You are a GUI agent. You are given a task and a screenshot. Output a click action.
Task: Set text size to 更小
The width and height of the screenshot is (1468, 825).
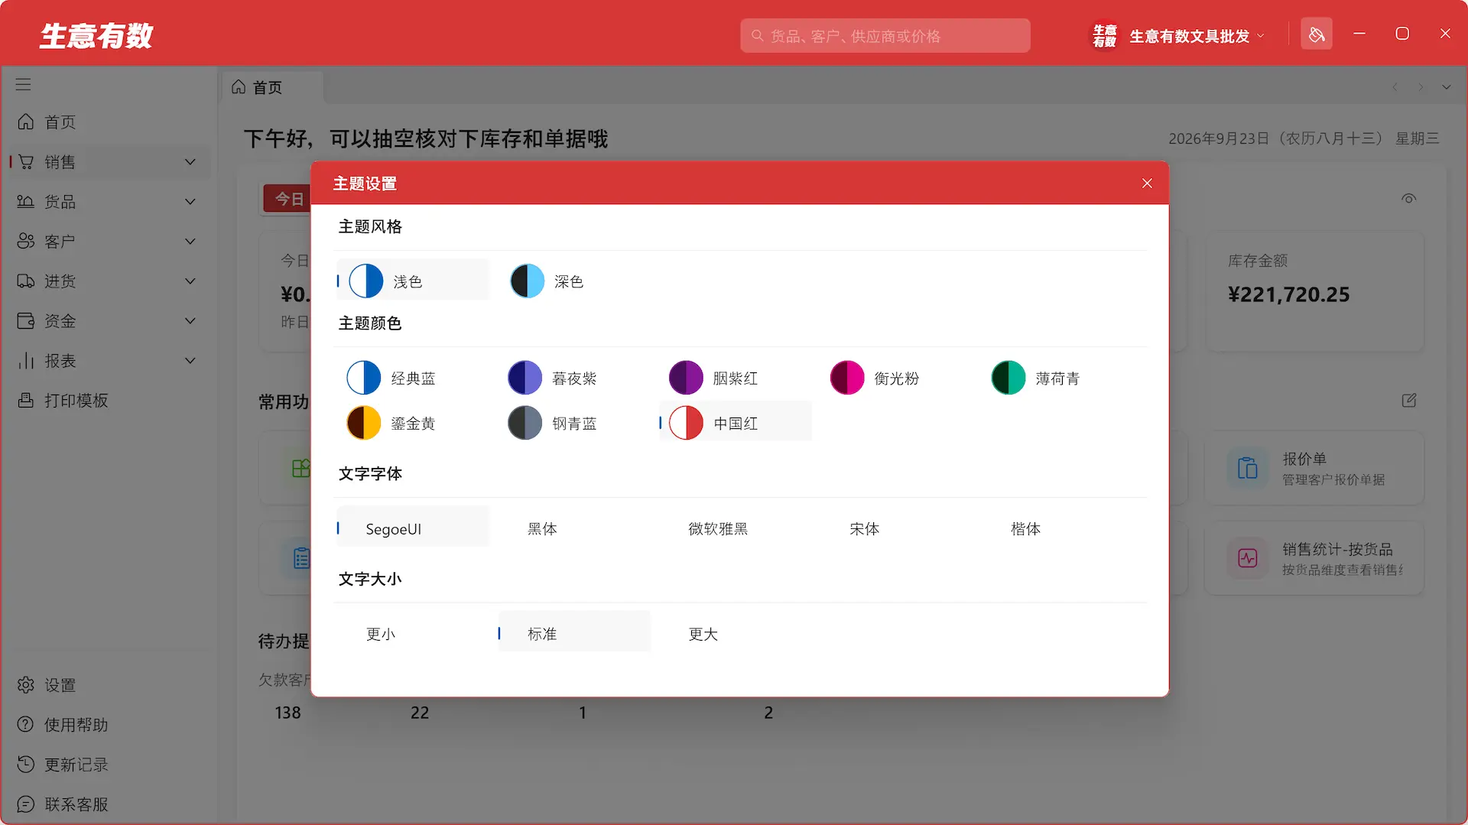coord(380,634)
